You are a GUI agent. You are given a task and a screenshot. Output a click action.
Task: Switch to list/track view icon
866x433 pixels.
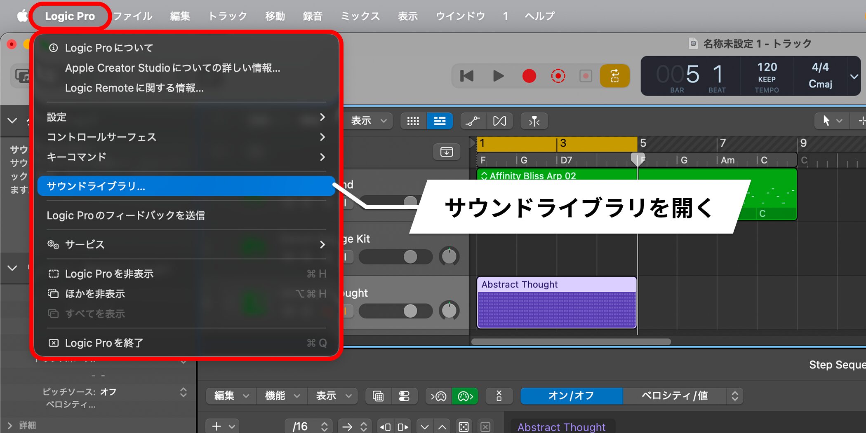[440, 121]
